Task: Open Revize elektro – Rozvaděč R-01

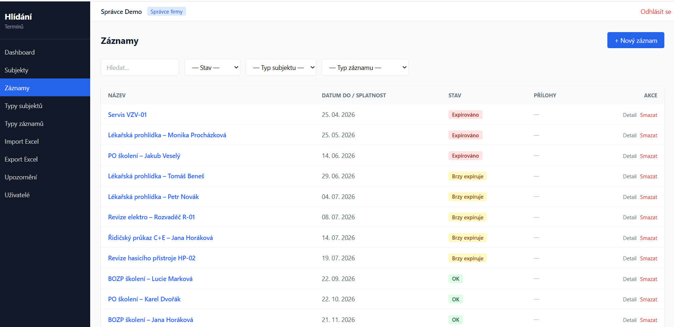Action: click(x=151, y=217)
